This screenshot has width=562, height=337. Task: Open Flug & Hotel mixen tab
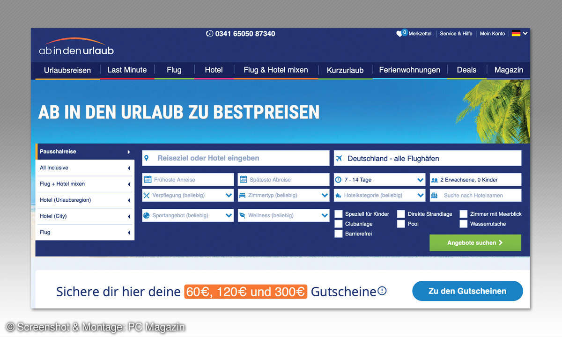point(276,70)
